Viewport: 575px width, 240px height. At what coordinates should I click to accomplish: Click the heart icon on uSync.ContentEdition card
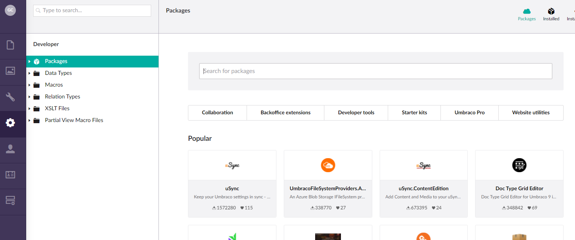point(434,208)
